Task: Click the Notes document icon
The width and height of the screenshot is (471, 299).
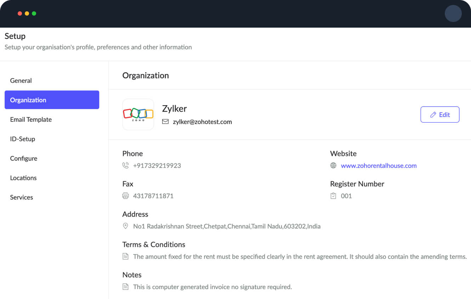Action: point(125,287)
